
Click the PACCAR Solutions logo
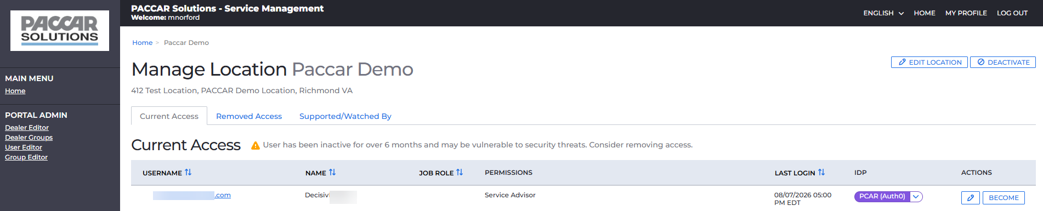click(60, 31)
